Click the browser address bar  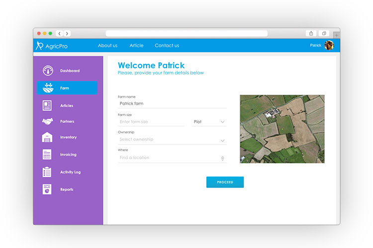[186, 33]
